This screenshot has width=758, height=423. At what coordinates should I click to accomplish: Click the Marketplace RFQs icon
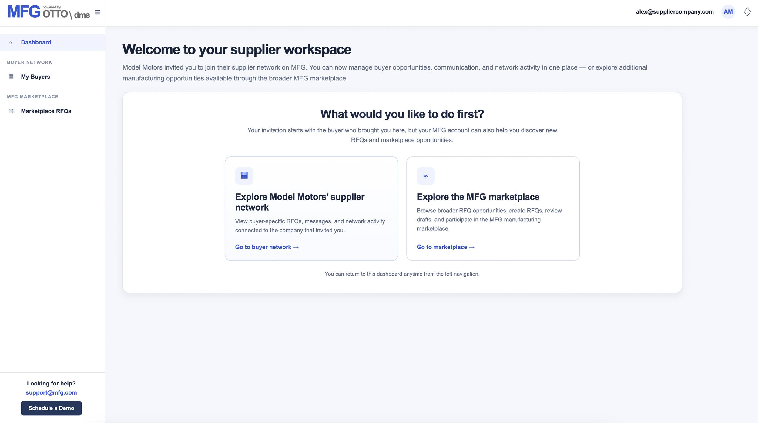pos(11,111)
